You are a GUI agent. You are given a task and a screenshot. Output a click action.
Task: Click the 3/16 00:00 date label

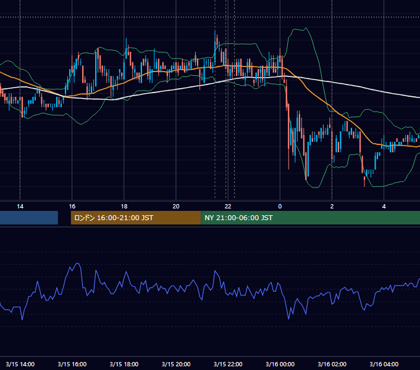pos(280,364)
